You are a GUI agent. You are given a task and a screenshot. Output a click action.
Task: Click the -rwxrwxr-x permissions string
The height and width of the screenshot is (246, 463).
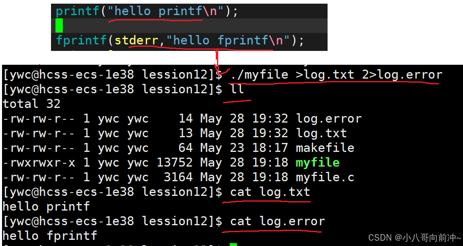point(39,163)
